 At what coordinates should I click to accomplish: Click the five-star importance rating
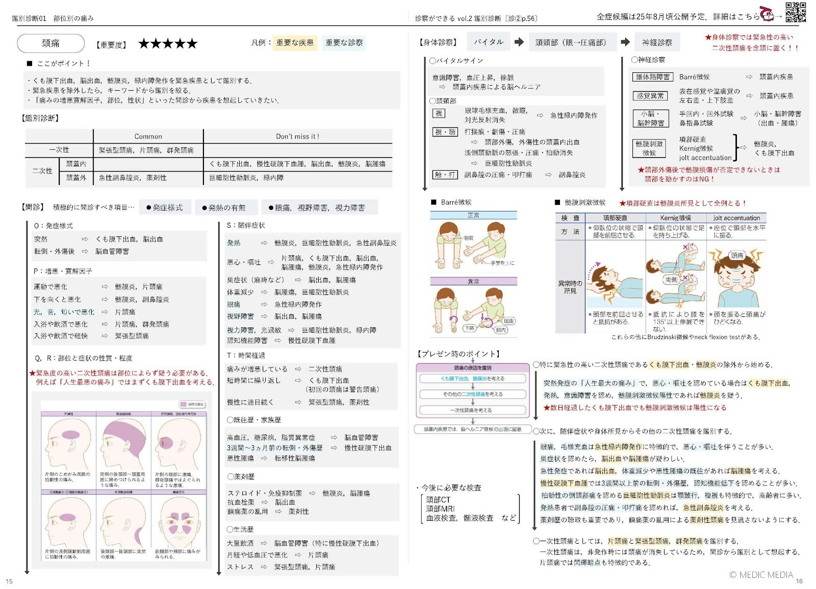(167, 44)
